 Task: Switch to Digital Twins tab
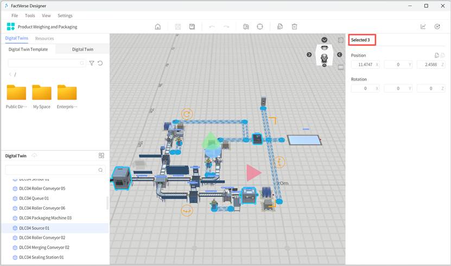click(17, 38)
